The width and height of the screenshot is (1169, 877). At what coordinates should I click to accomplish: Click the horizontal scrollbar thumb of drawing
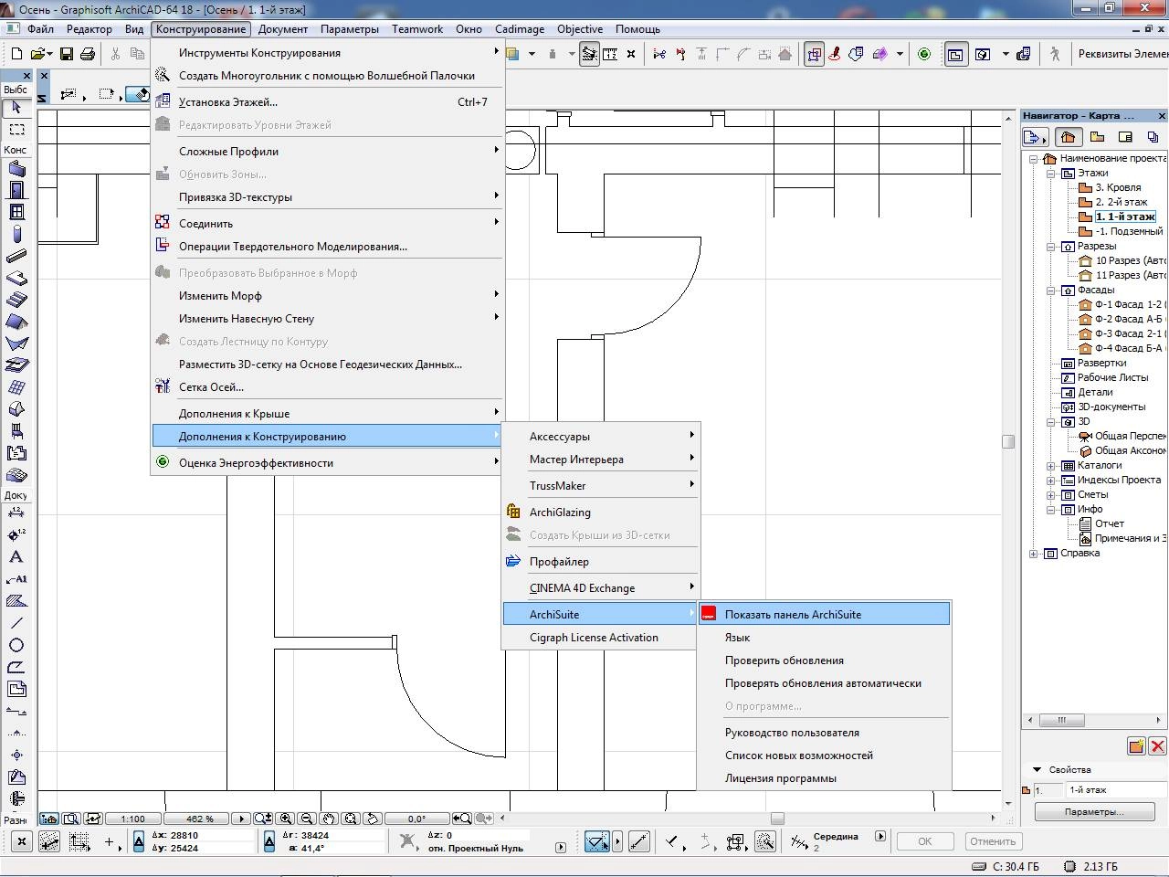pyautogui.click(x=777, y=819)
